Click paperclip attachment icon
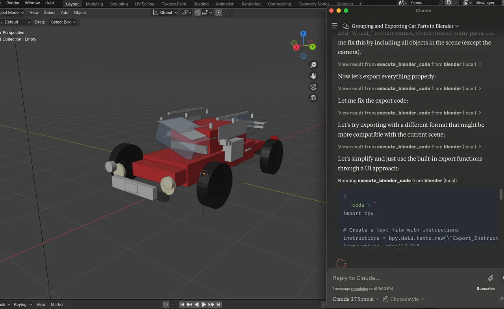This screenshot has height=309, width=504. click(x=491, y=278)
